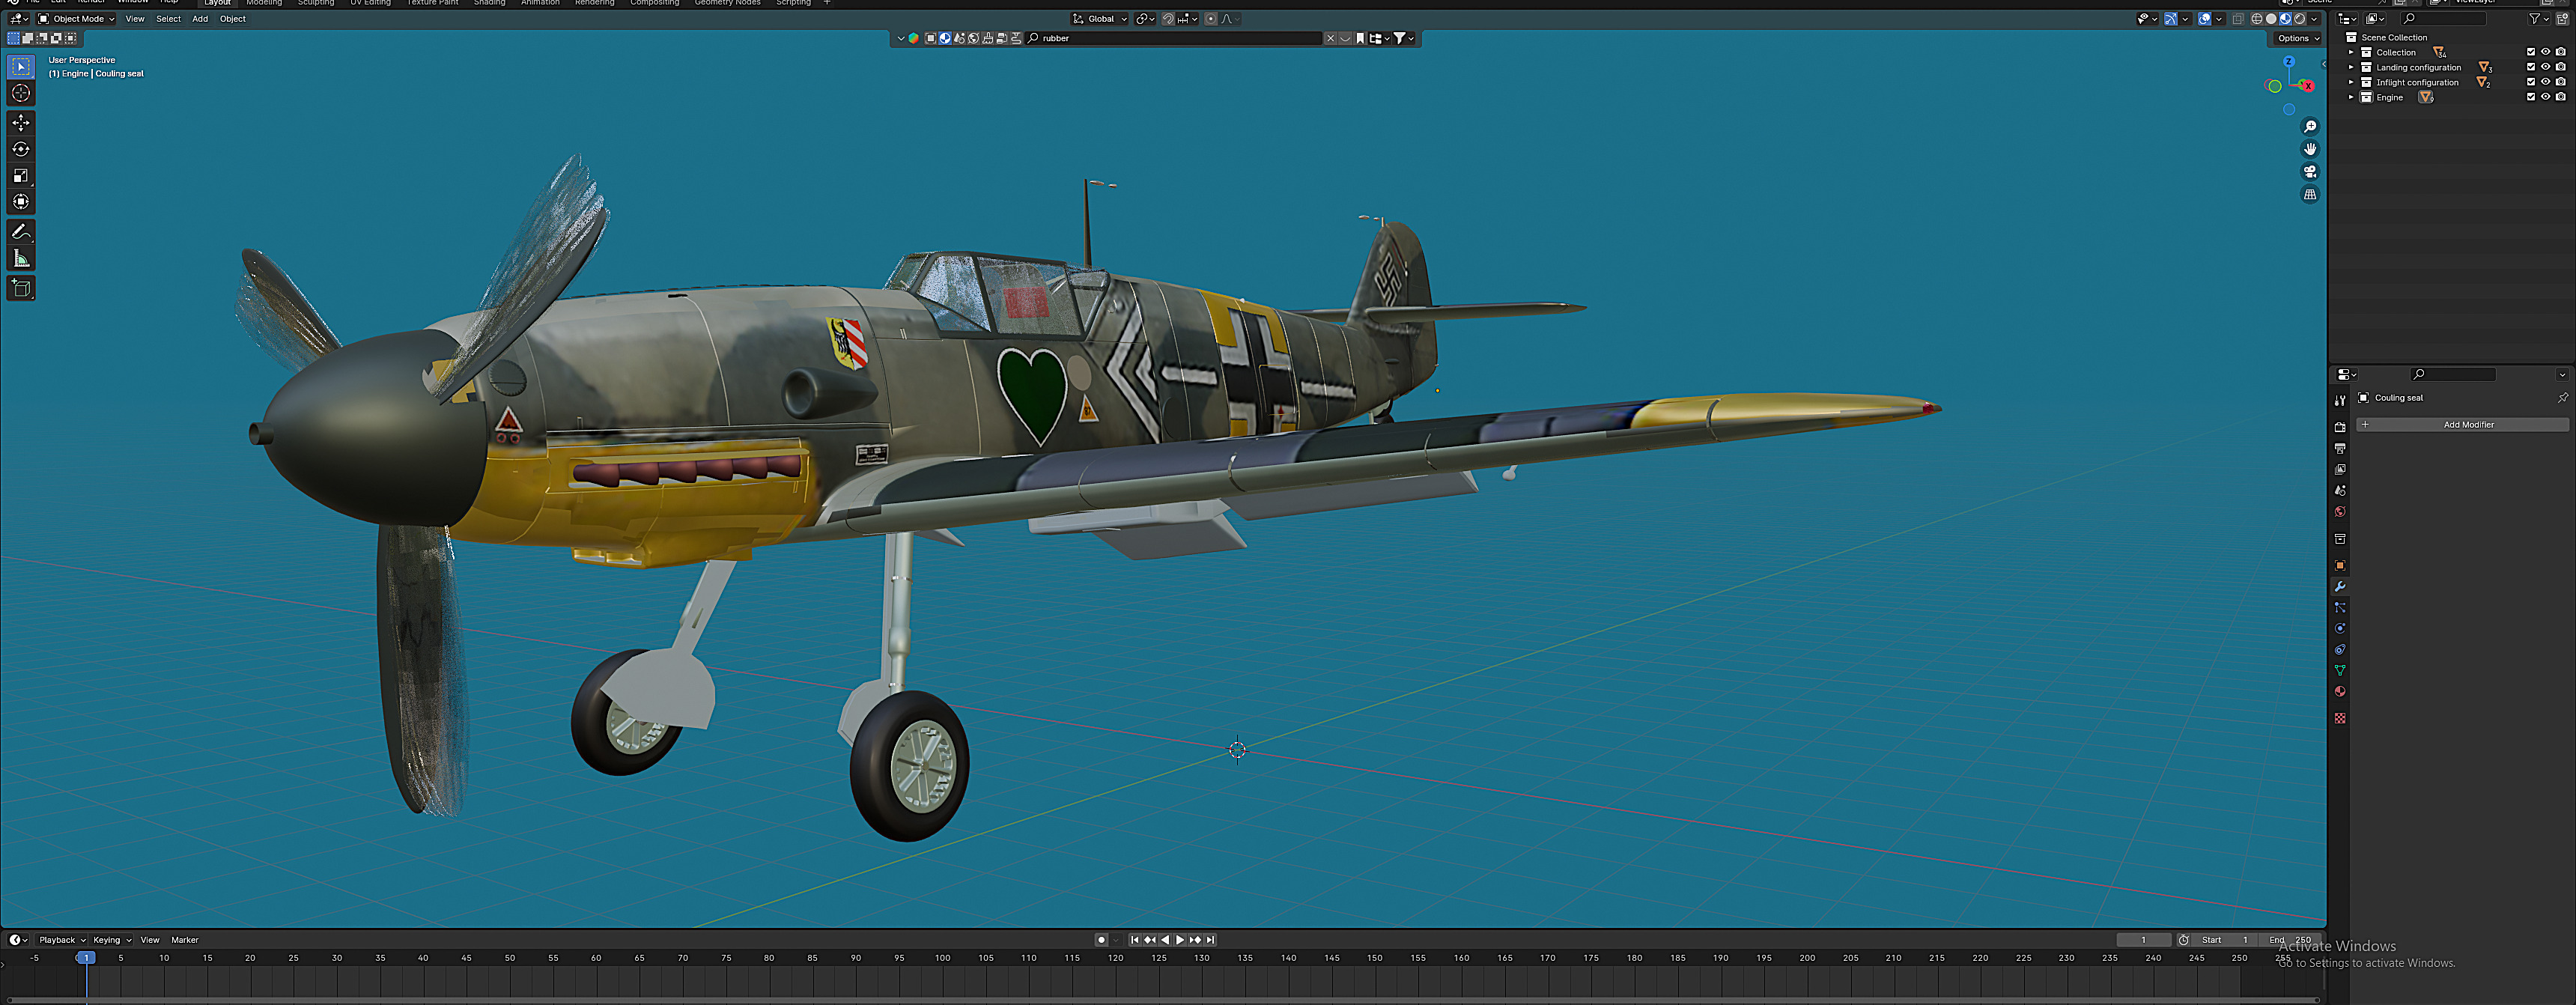This screenshot has height=1005, width=2576.
Task: Open Output properties tab
Action: click(x=2340, y=448)
